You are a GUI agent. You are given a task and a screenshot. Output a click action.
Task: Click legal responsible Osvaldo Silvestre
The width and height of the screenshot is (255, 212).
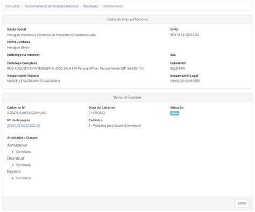click(x=185, y=81)
